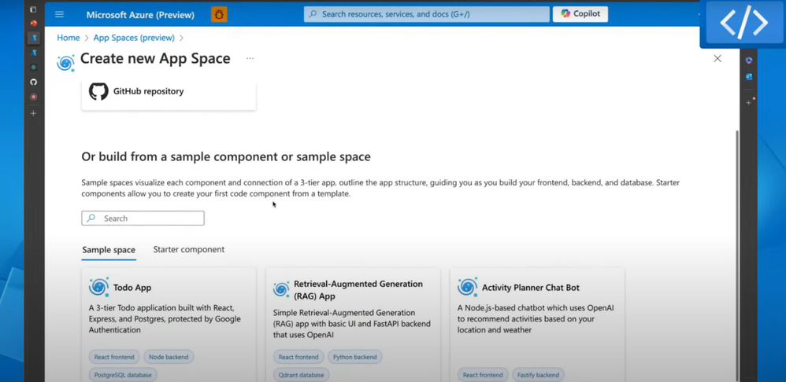The width and height of the screenshot is (786, 382).
Task: Click Microsoft 365 Copilot icon in right sidebar
Action: pyautogui.click(x=749, y=61)
